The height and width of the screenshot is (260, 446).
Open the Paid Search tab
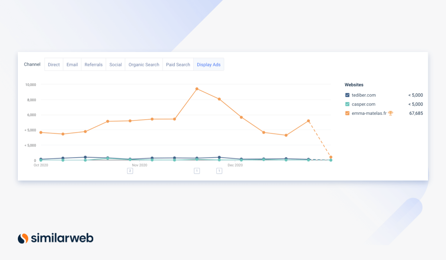pyautogui.click(x=178, y=65)
